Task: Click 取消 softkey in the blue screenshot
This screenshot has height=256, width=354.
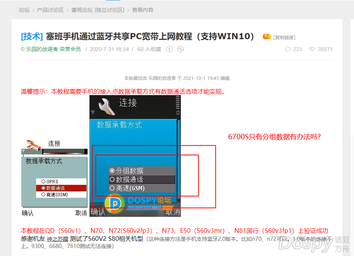Action: (173, 212)
